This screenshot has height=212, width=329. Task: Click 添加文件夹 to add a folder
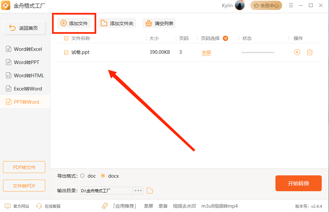coord(117,23)
